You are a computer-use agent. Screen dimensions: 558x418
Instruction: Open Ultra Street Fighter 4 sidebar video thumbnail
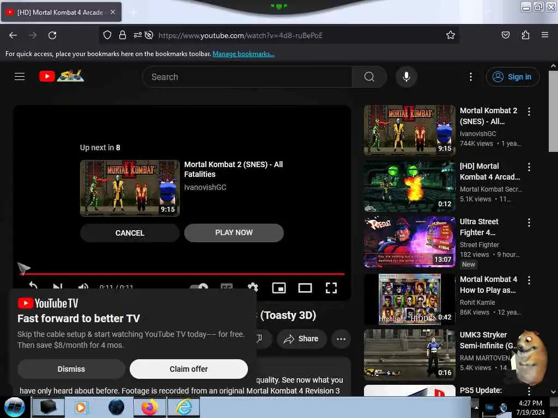410,242
